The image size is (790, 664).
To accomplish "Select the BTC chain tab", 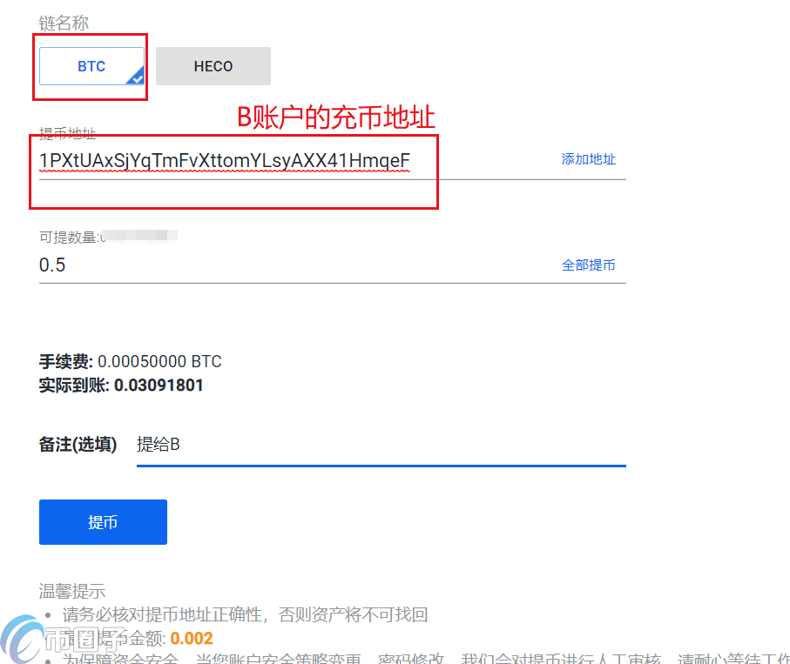I will (x=90, y=66).
